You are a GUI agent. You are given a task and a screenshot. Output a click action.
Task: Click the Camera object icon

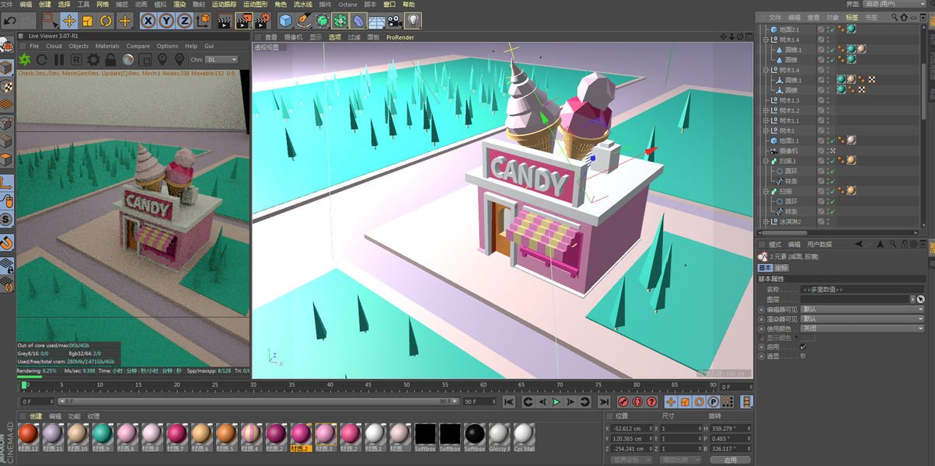coord(395,21)
